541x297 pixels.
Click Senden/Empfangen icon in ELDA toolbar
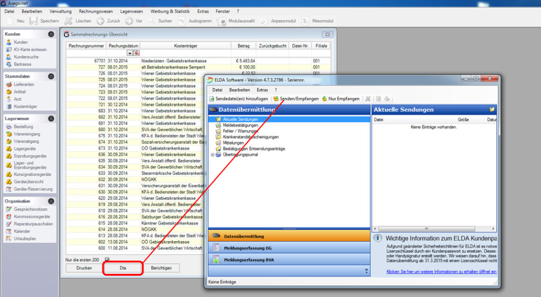coord(276,99)
